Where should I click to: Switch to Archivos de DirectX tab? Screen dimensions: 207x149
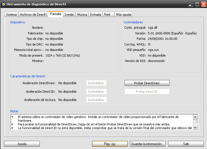(x=33, y=15)
